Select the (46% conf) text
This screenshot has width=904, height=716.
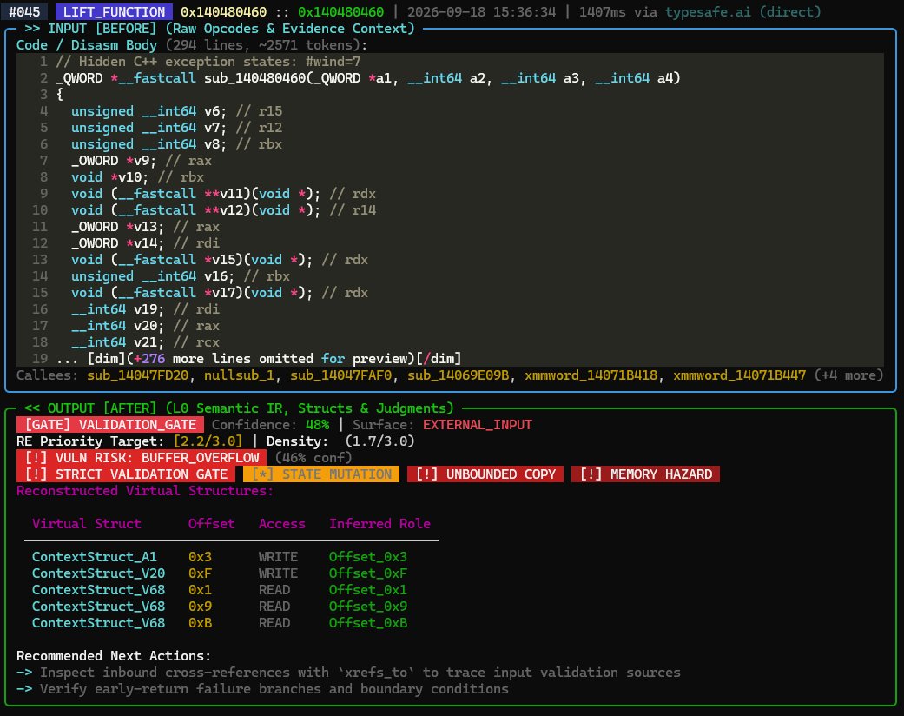(313, 458)
